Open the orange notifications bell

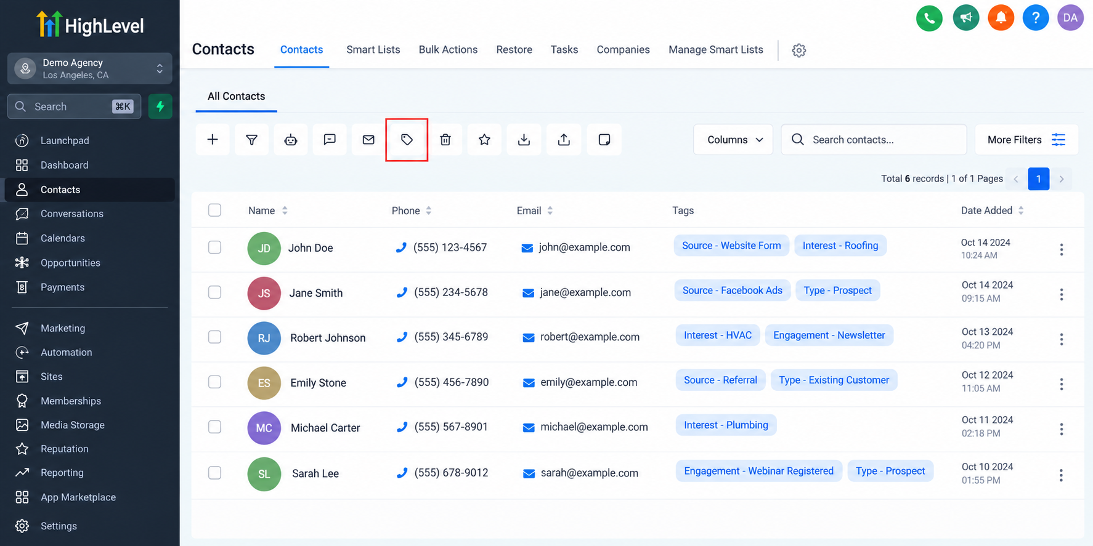click(x=1001, y=18)
